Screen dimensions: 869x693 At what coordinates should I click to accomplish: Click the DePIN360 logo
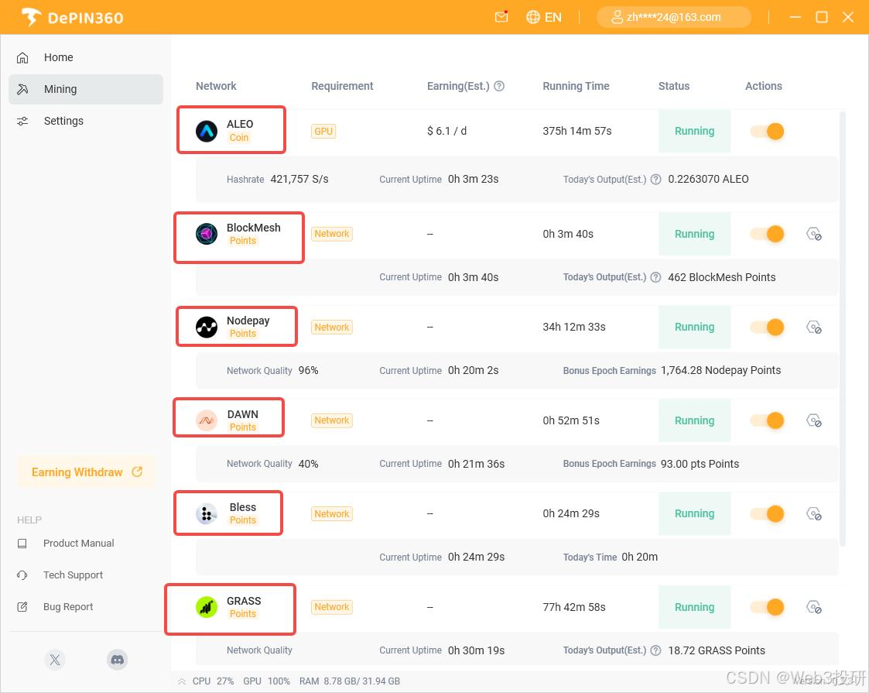click(x=73, y=17)
